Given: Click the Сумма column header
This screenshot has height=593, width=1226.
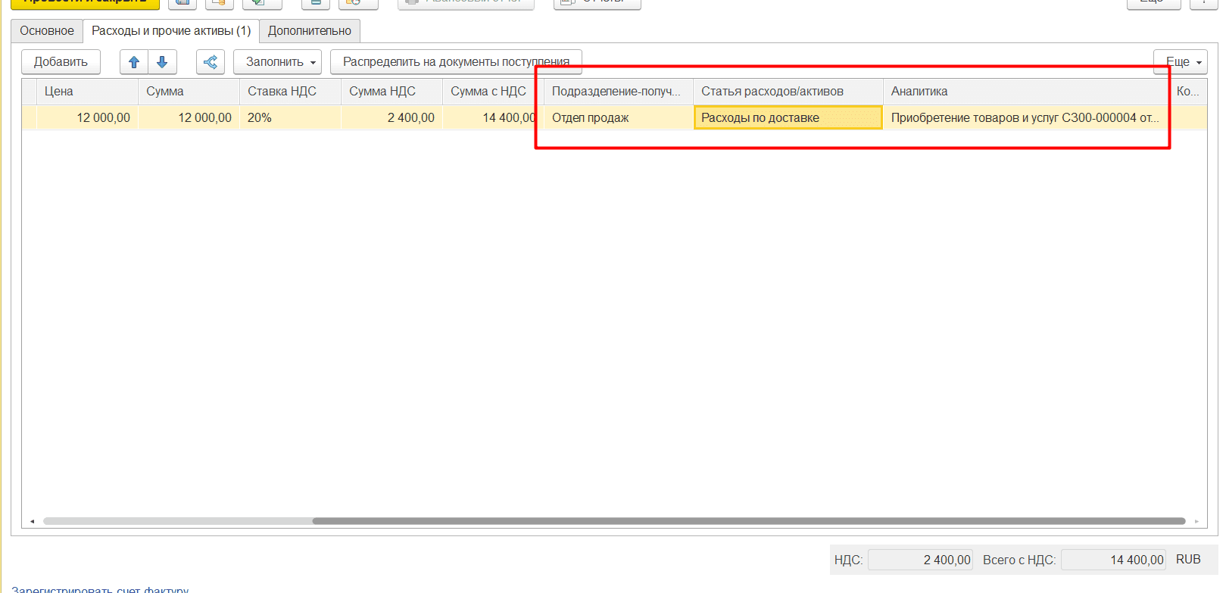Looking at the screenshot, I should click(x=189, y=91).
